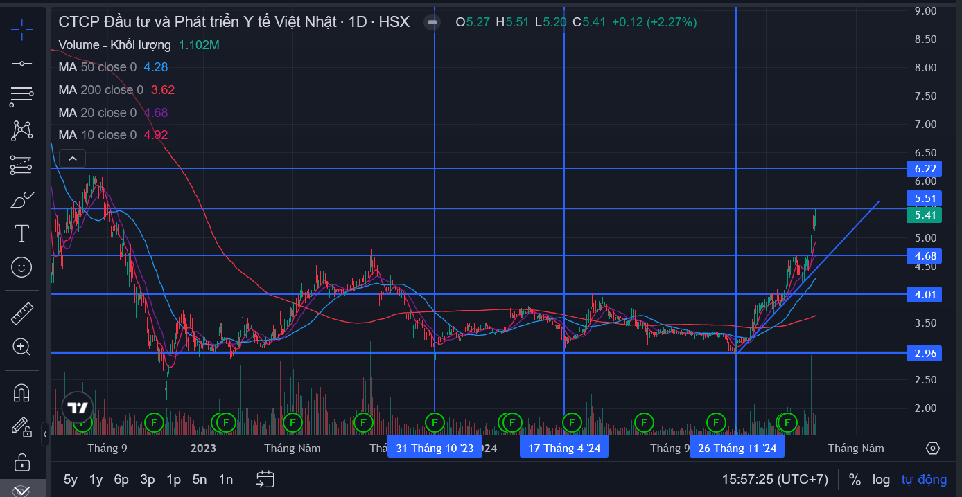The image size is (962, 497).
Task: Select the 5y time range
Action: 71,479
